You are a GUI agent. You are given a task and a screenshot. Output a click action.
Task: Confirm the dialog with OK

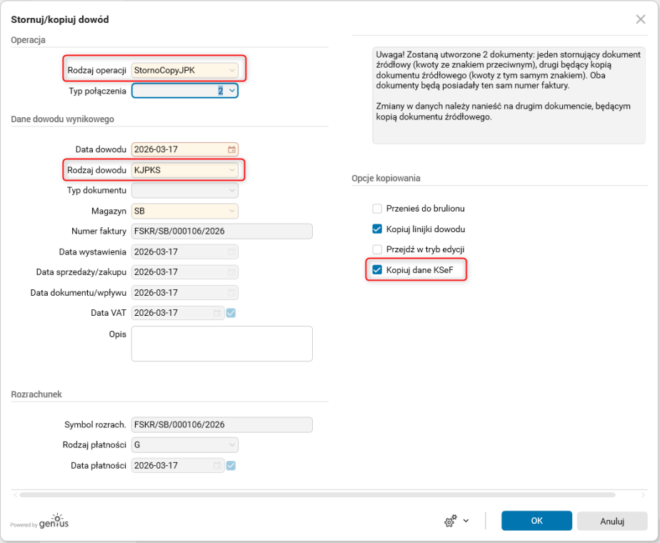(536, 521)
